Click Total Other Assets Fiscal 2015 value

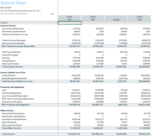pos(144,128)
